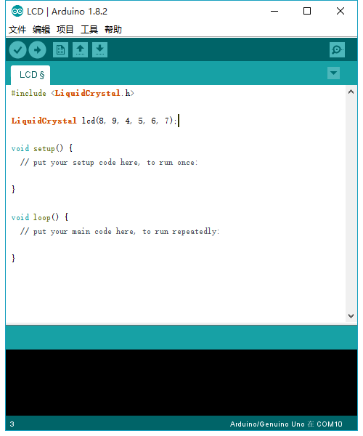Create a new sketch with the New icon
The image size is (363, 436).
pyautogui.click(x=60, y=50)
